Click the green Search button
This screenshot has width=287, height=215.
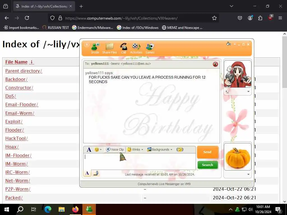[208, 165]
